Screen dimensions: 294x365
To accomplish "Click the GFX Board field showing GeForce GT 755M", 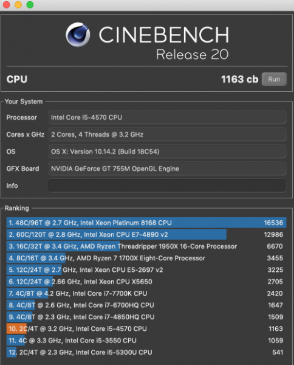I will coord(167,169).
